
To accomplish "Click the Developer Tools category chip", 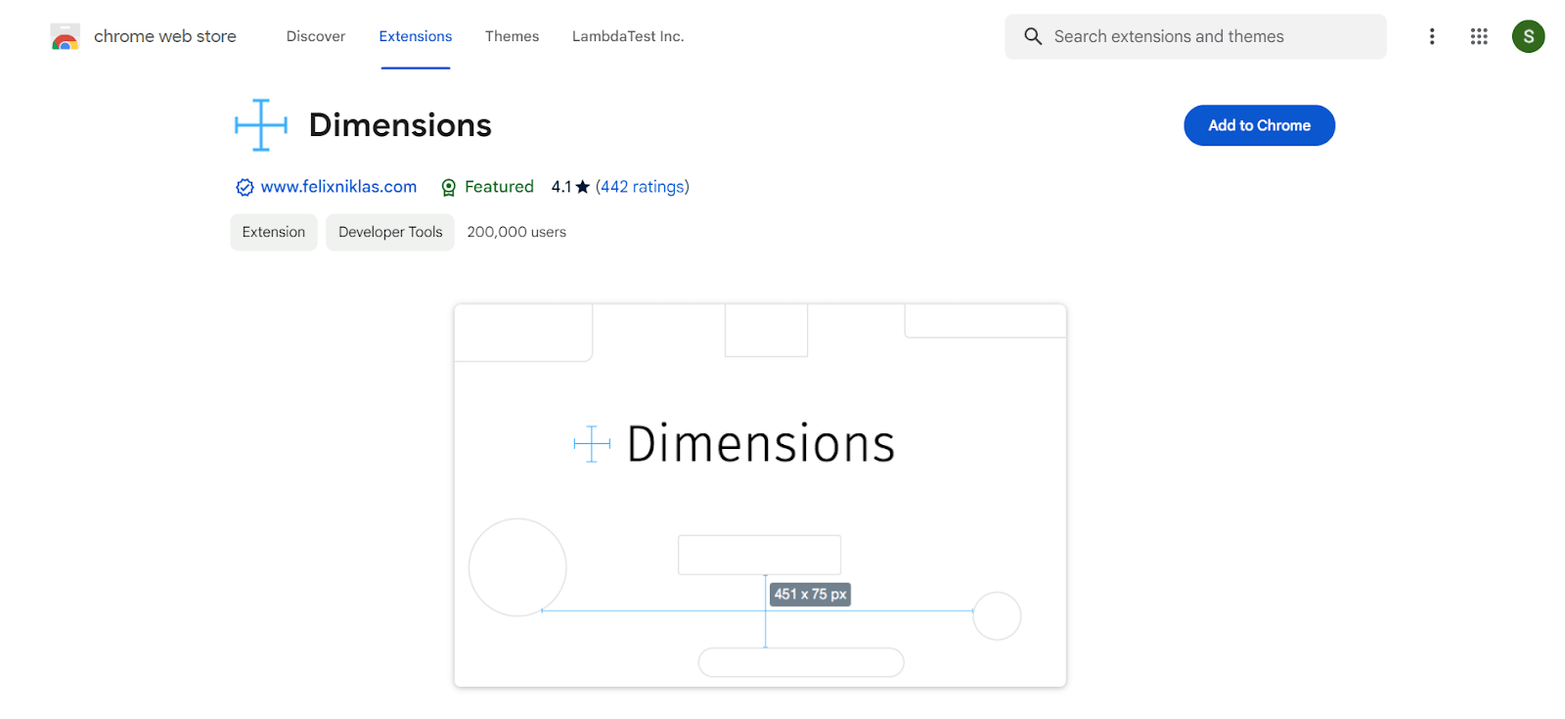I will click(390, 232).
